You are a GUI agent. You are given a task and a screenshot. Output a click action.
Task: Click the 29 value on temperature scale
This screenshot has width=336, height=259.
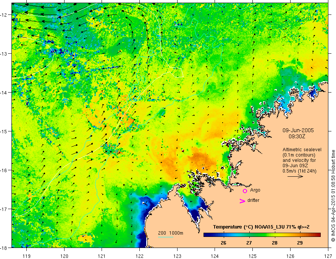(x=300, y=243)
